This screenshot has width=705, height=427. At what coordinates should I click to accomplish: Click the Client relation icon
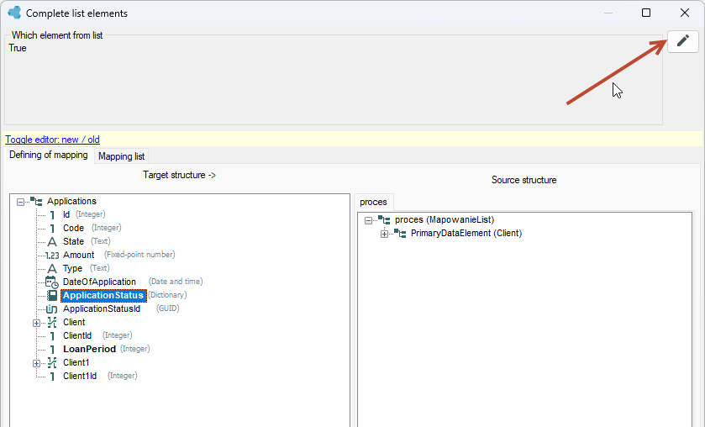(x=52, y=322)
